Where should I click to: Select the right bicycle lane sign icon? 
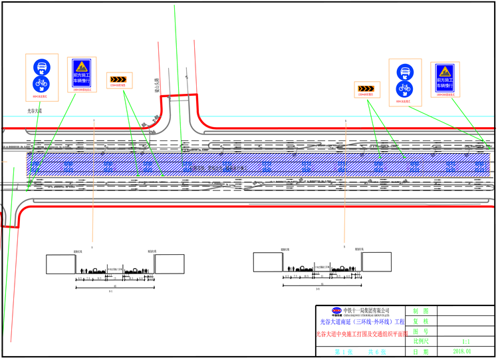pyautogui.click(x=404, y=88)
